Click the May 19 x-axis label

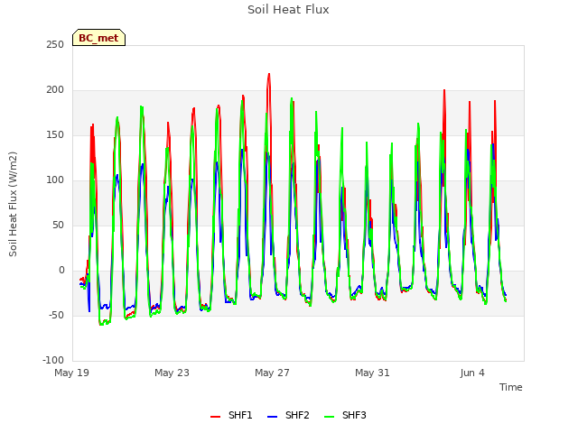(71, 373)
